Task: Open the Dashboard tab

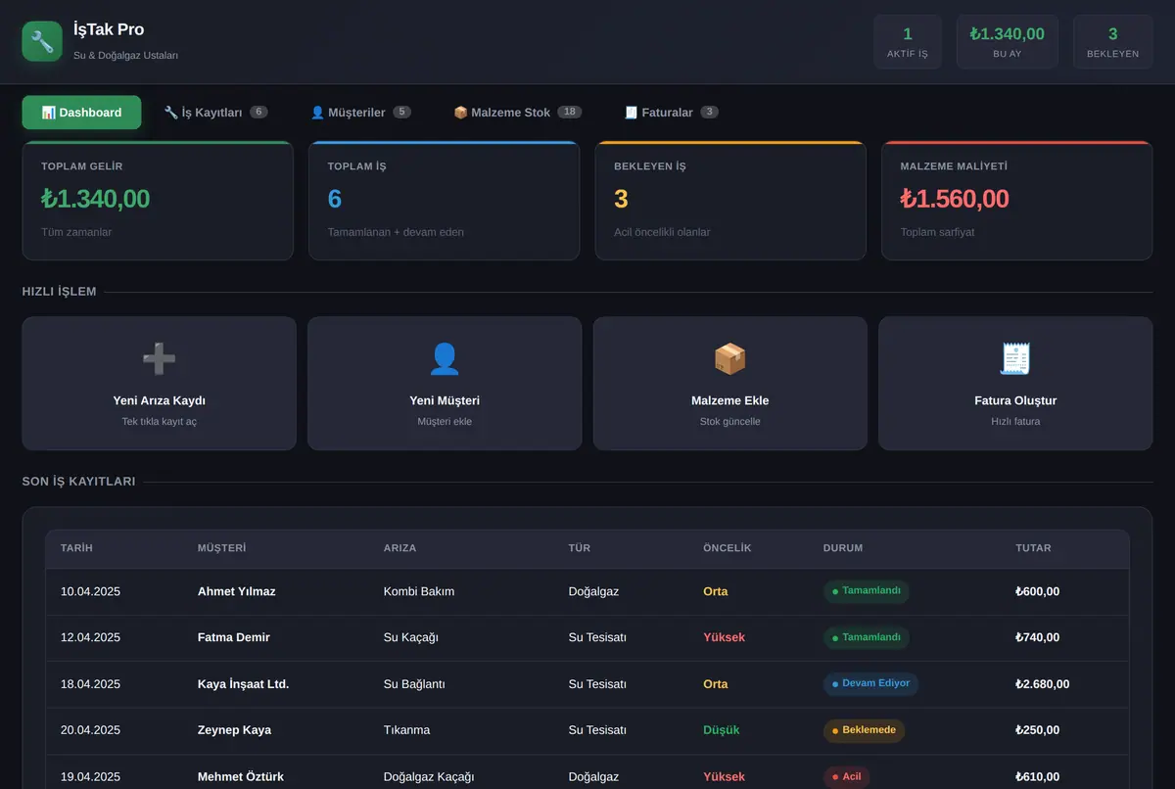Action: [x=81, y=113]
